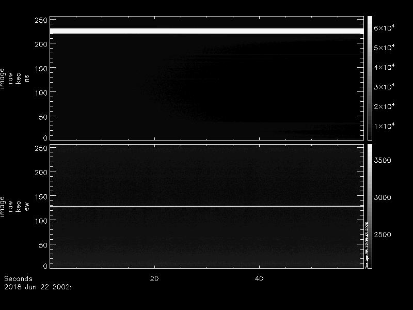Image resolution: width=413 pixels, height=310 pixels.
Task: Click the 'image raw keo ns' axis title
Action: click(x=14, y=79)
